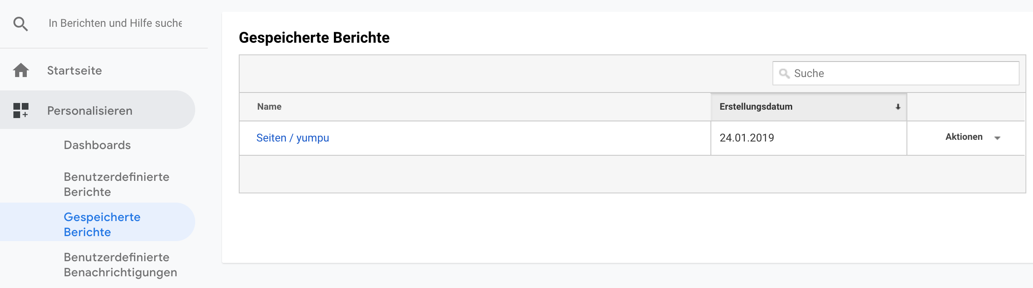Click the 24.01.2019 date cell
This screenshot has width=1033, height=288.
coord(746,138)
